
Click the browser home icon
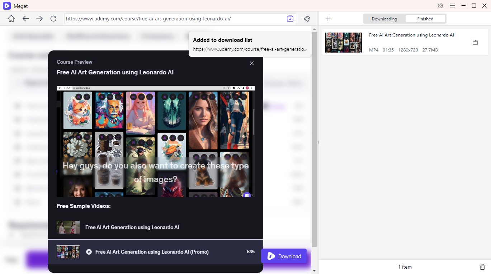pyautogui.click(x=11, y=19)
